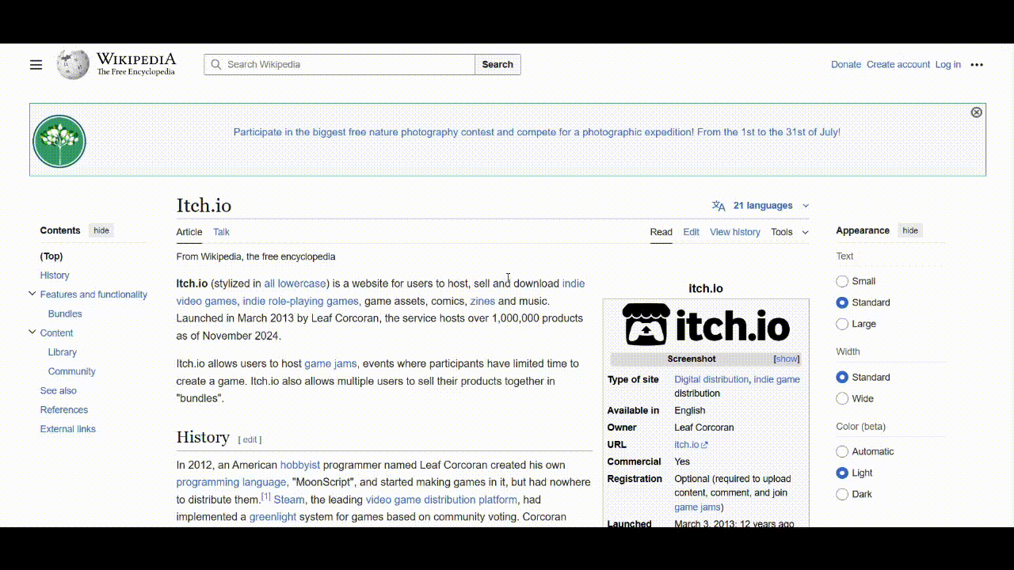The width and height of the screenshot is (1014, 570).
Task: Edit the History section
Action: (x=250, y=439)
